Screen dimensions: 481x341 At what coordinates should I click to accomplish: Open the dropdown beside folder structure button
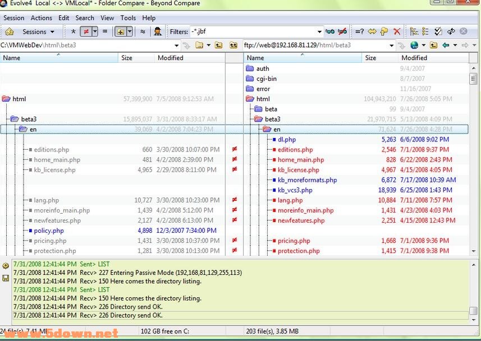130,31
